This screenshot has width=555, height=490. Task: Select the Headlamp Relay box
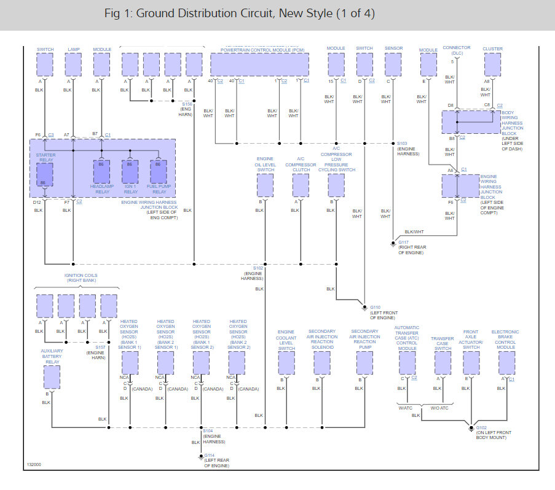tap(101, 172)
